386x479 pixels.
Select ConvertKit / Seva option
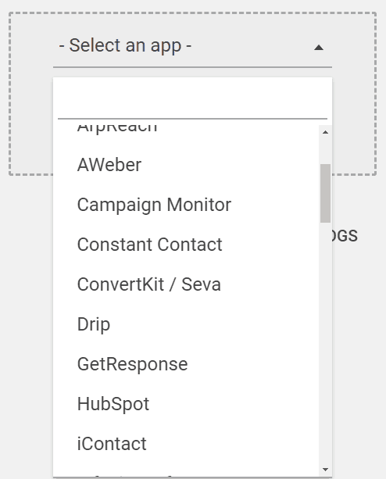coord(186,284)
